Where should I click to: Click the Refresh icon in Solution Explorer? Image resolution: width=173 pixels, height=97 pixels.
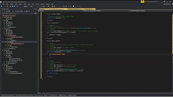(18, 11)
